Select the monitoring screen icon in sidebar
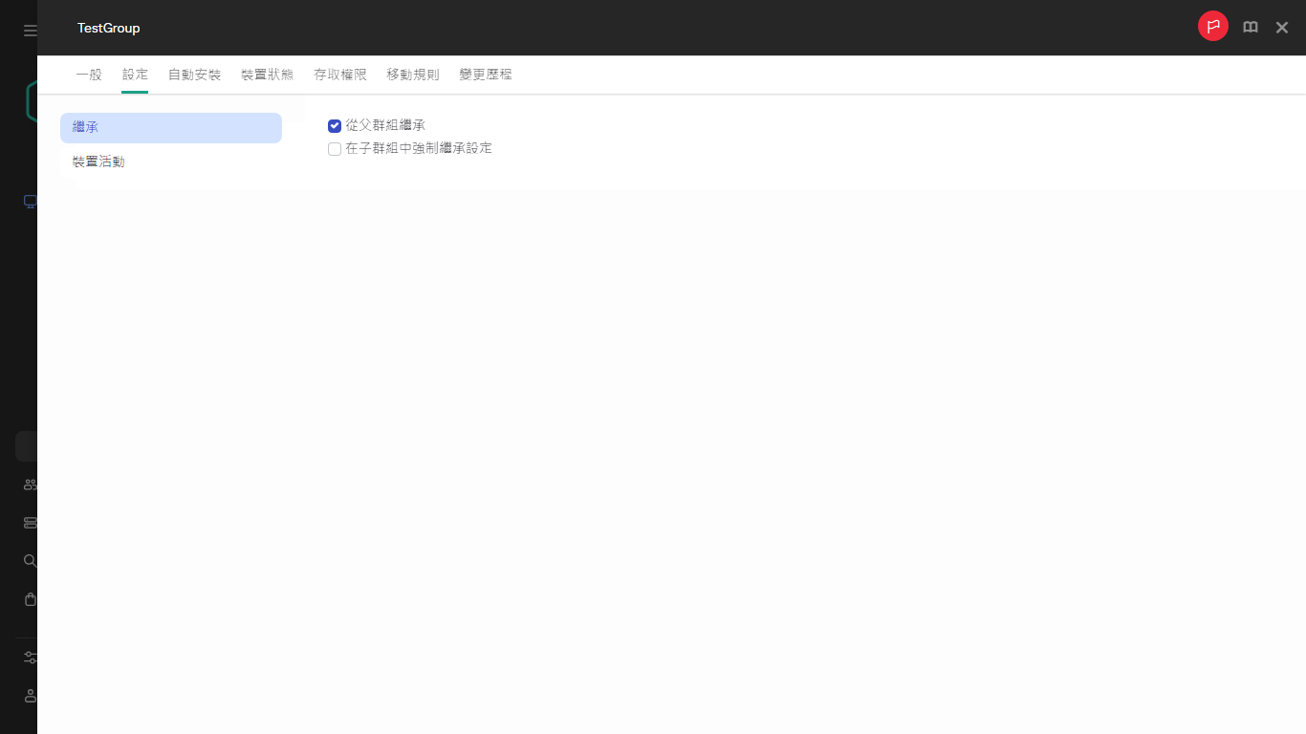1306x734 pixels. (x=29, y=201)
